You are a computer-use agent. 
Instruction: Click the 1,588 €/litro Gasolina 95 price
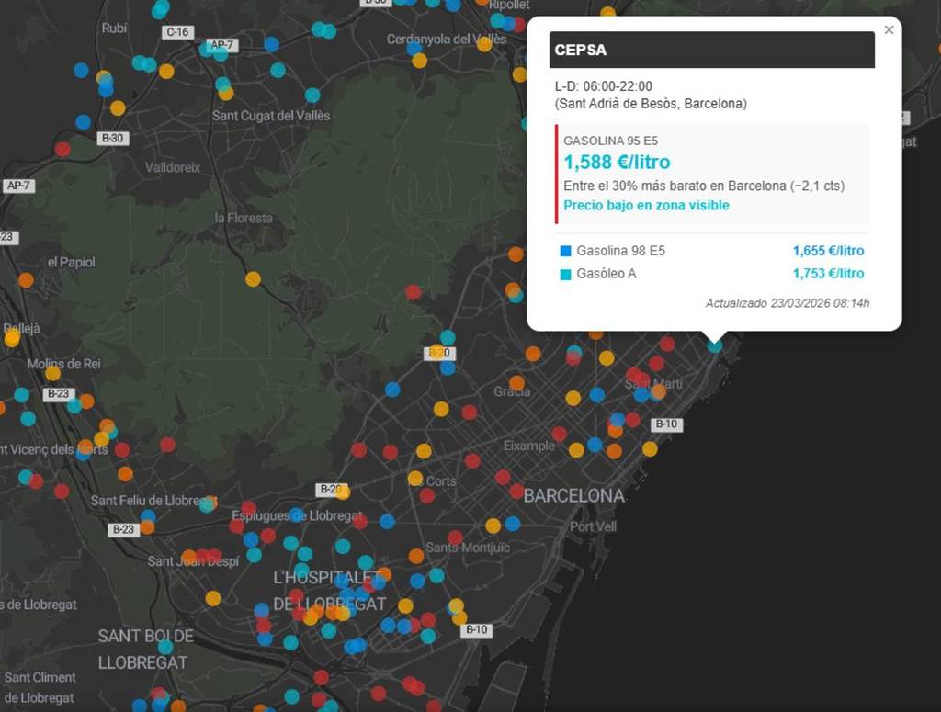617,163
